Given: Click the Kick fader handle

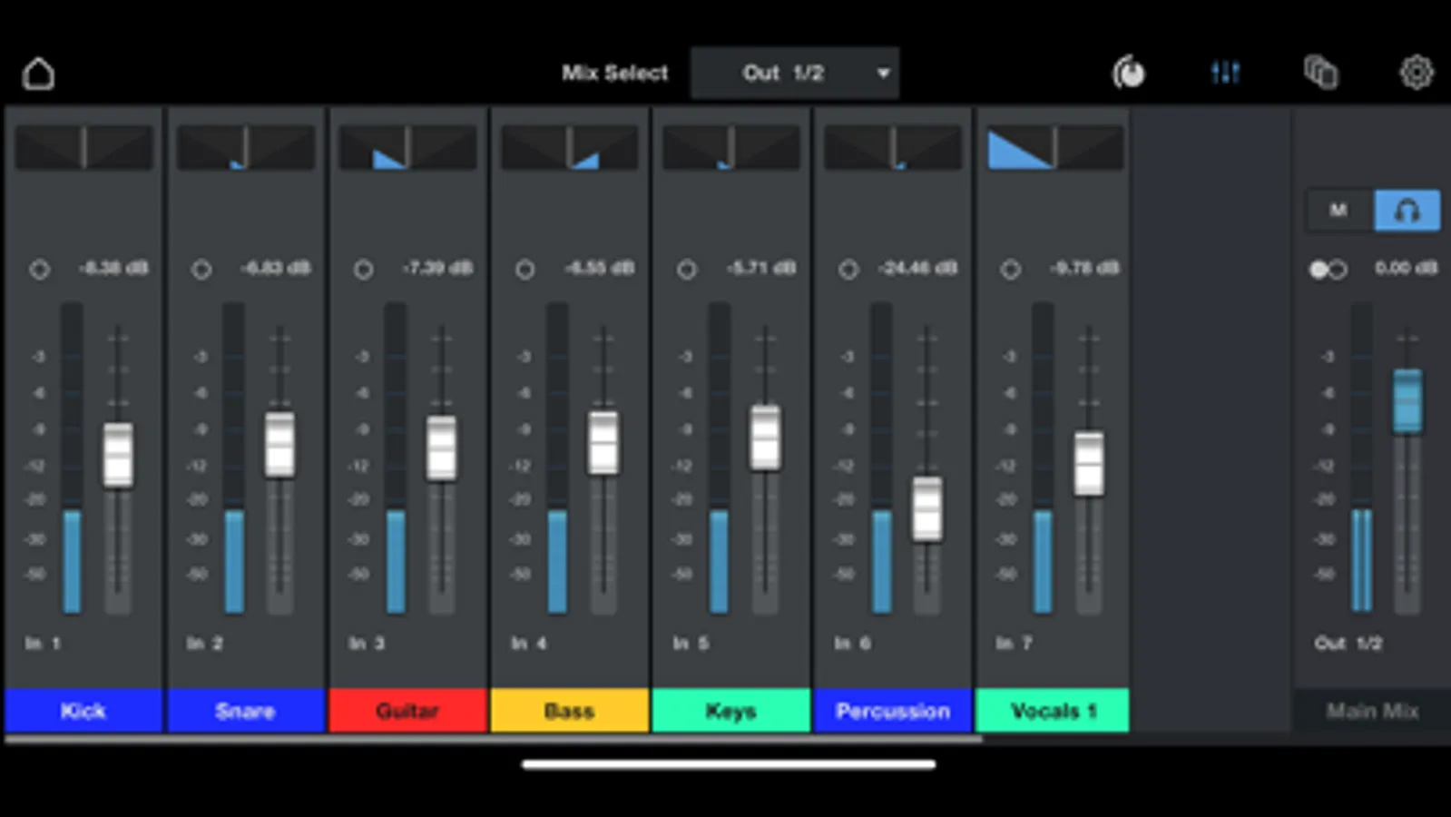Looking at the screenshot, I should click(118, 455).
